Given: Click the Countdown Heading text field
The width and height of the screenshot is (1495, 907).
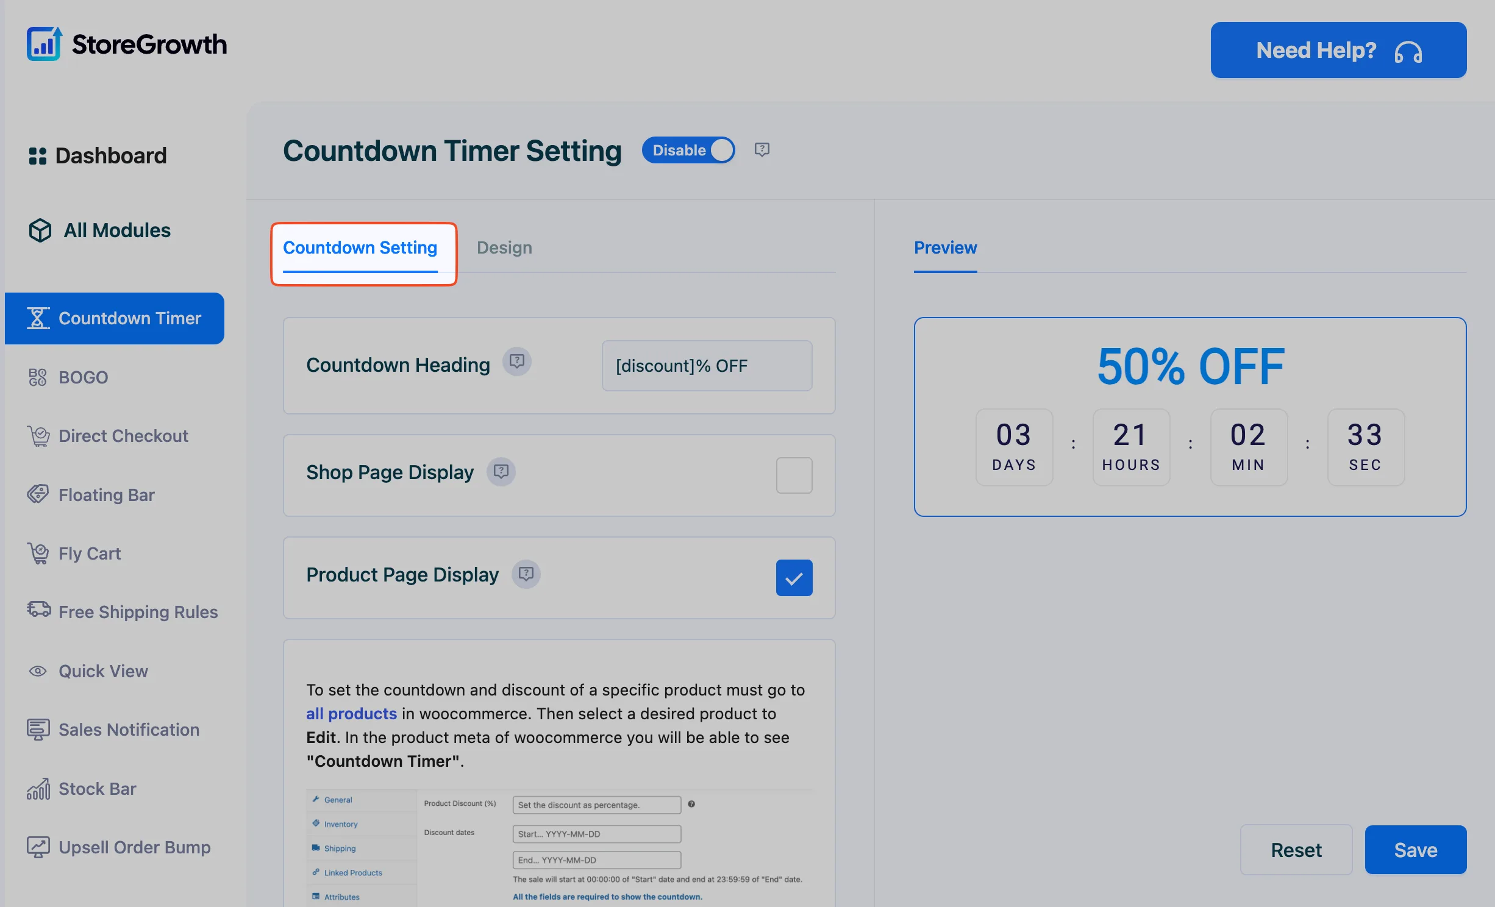Looking at the screenshot, I should pos(707,366).
